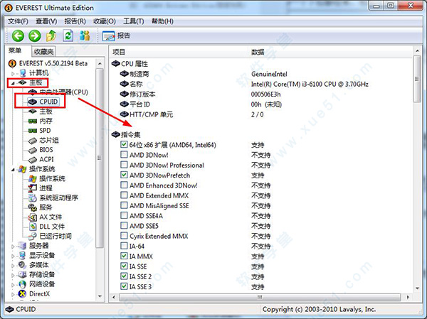Screen dimensions: 427x319
Task: Click the Up level arrow icon
Action: 51,36
